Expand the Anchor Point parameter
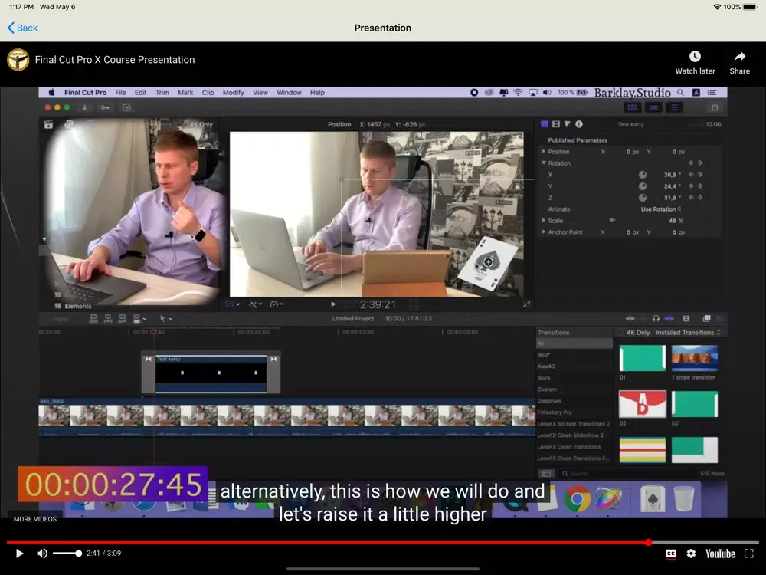 [x=544, y=232]
